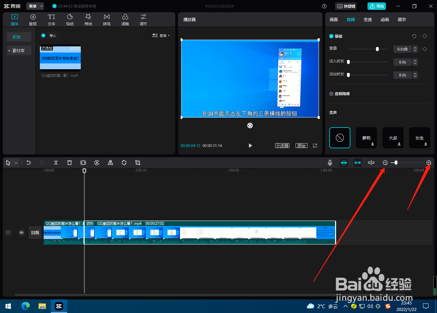Image resolution: width=437 pixels, height=313 pixels.
Task: Zoom in the timeline with plus icon
Action: coord(429,163)
